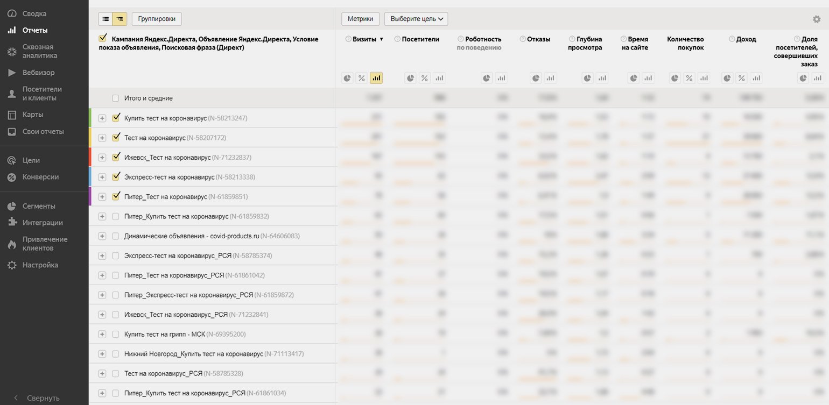Check the Итого и средние checkbox

(115, 98)
